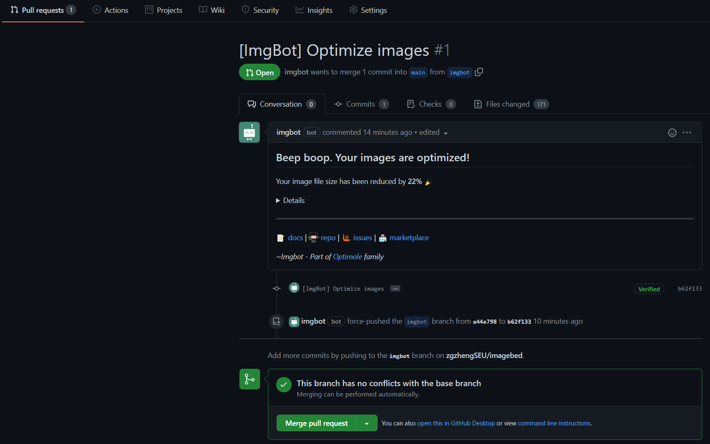Open the docs link
Image resolution: width=710 pixels, height=444 pixels.
[x=295, y=238]
